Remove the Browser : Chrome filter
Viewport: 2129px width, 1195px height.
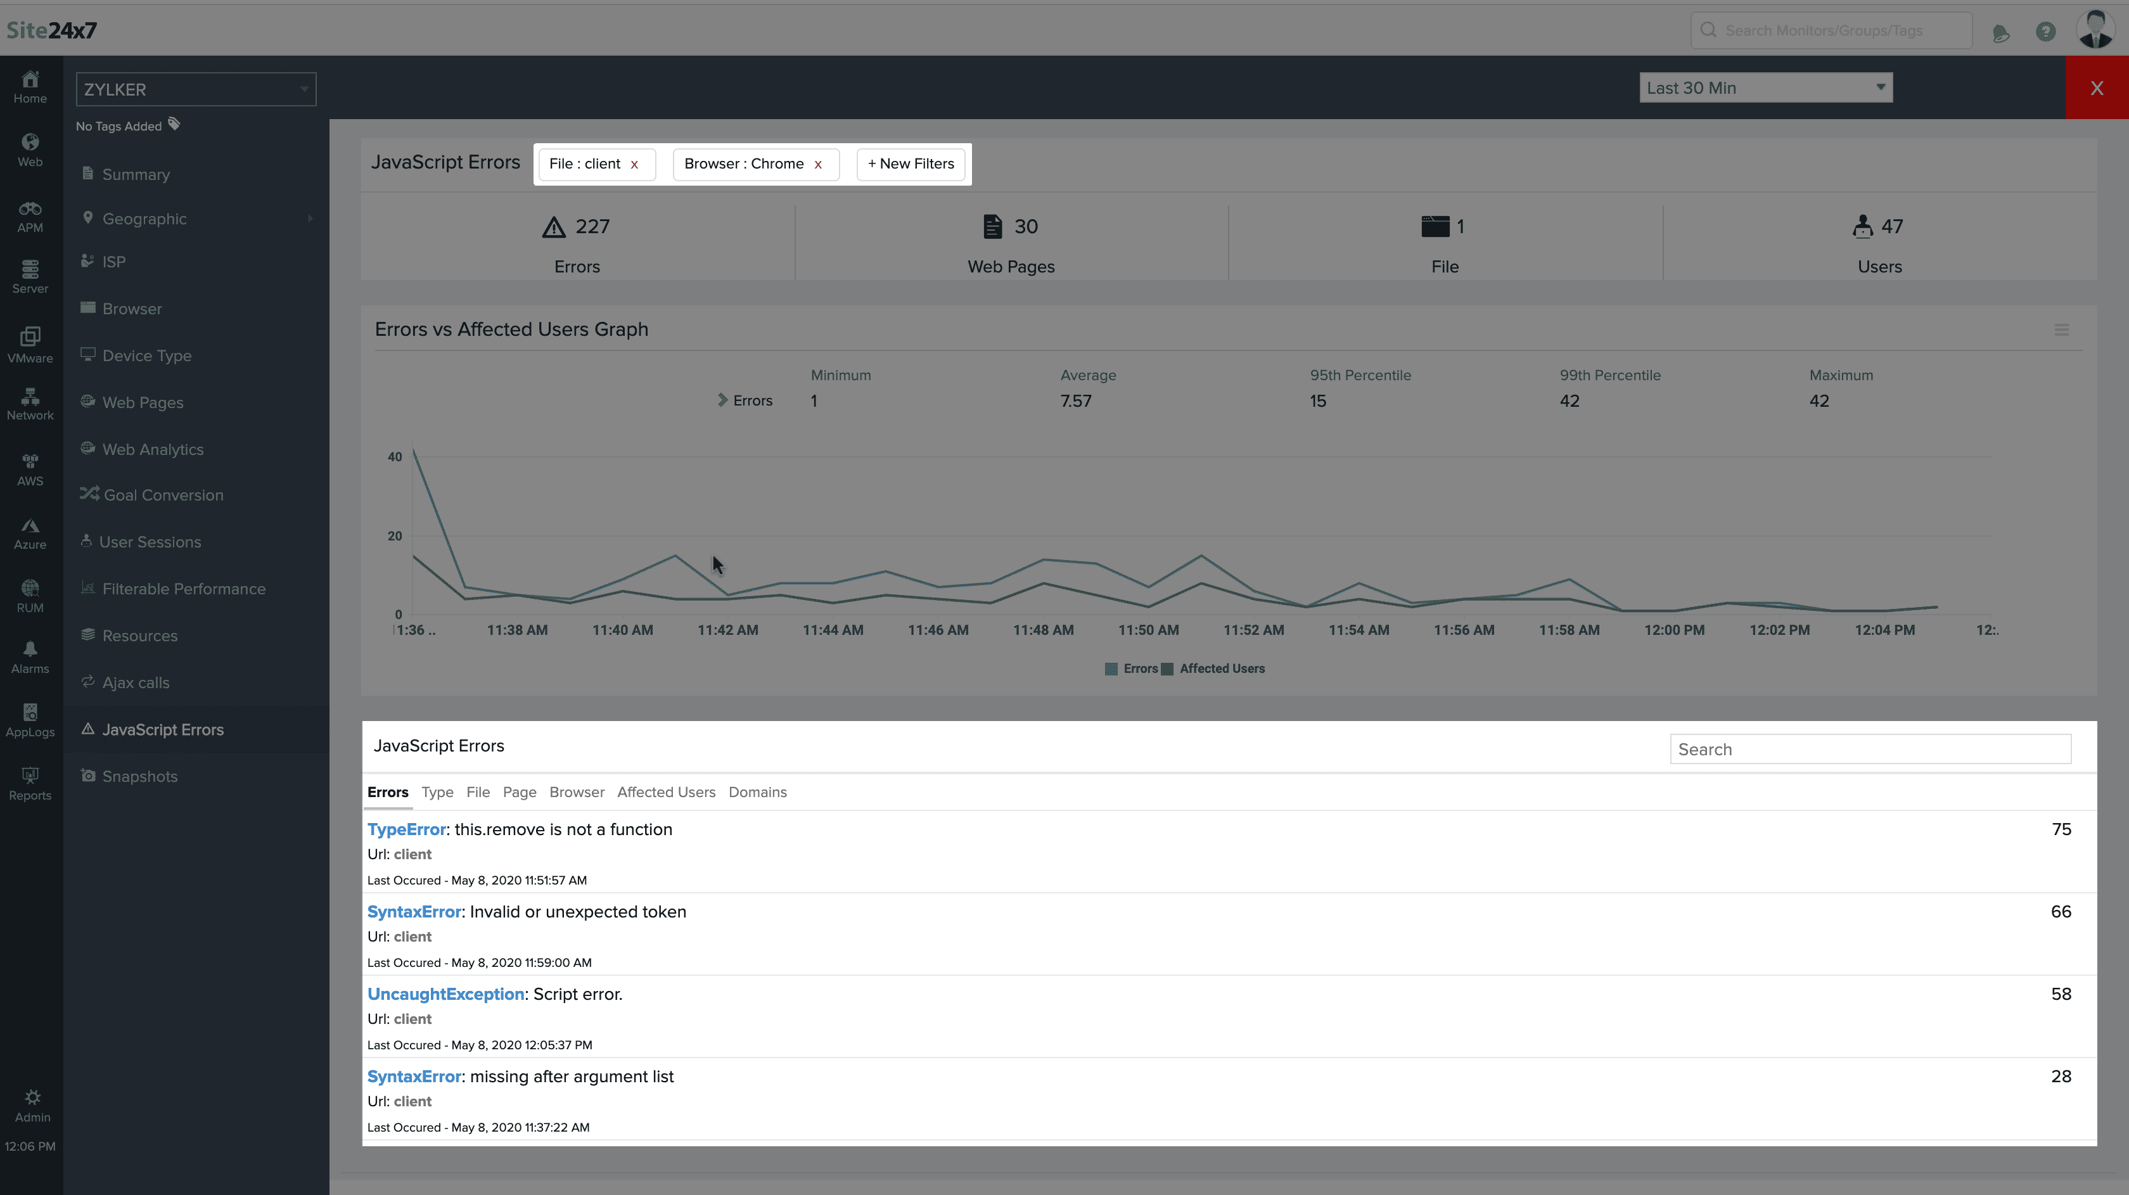(817, 165)
